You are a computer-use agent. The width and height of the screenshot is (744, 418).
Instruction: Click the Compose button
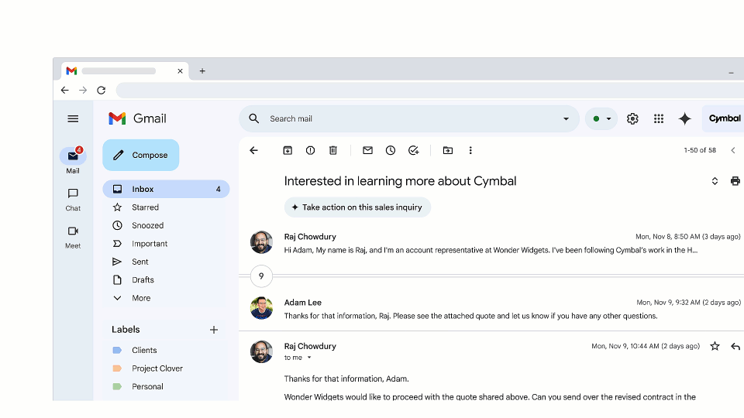pos(141,155)
